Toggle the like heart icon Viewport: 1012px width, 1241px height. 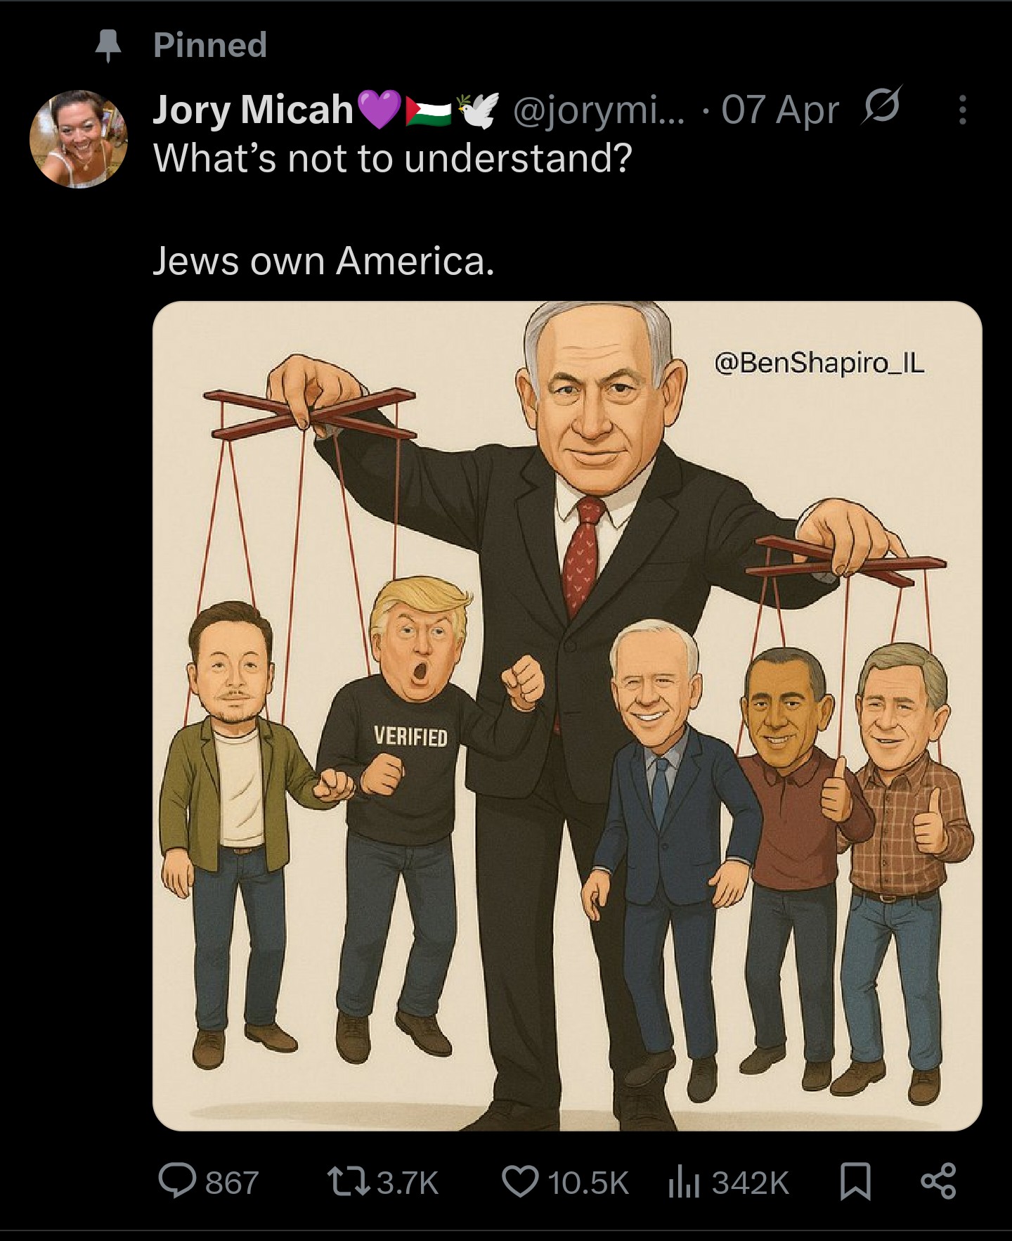coord(520,1182)
